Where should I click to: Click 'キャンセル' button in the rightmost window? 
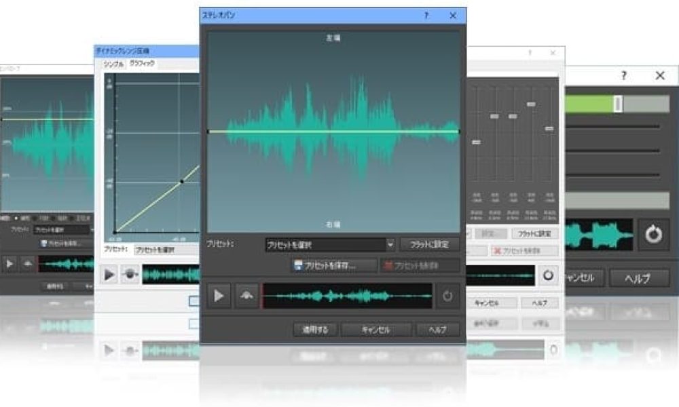(x=585, y=277)
